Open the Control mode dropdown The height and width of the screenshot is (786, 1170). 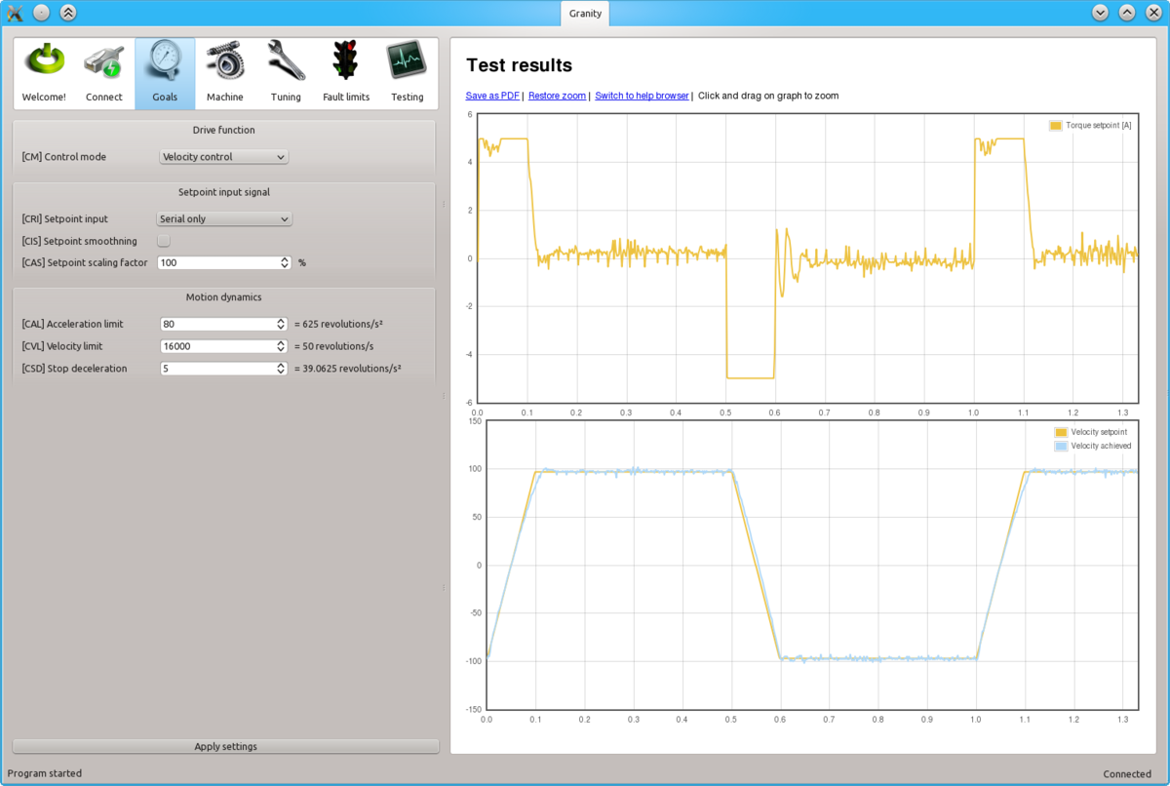coord(223,156)
